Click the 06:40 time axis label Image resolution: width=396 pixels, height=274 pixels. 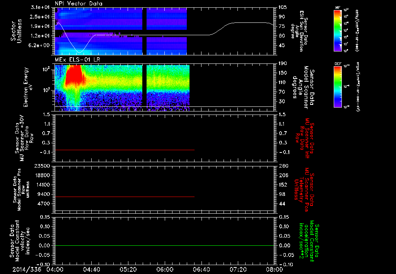coord(201,269)
